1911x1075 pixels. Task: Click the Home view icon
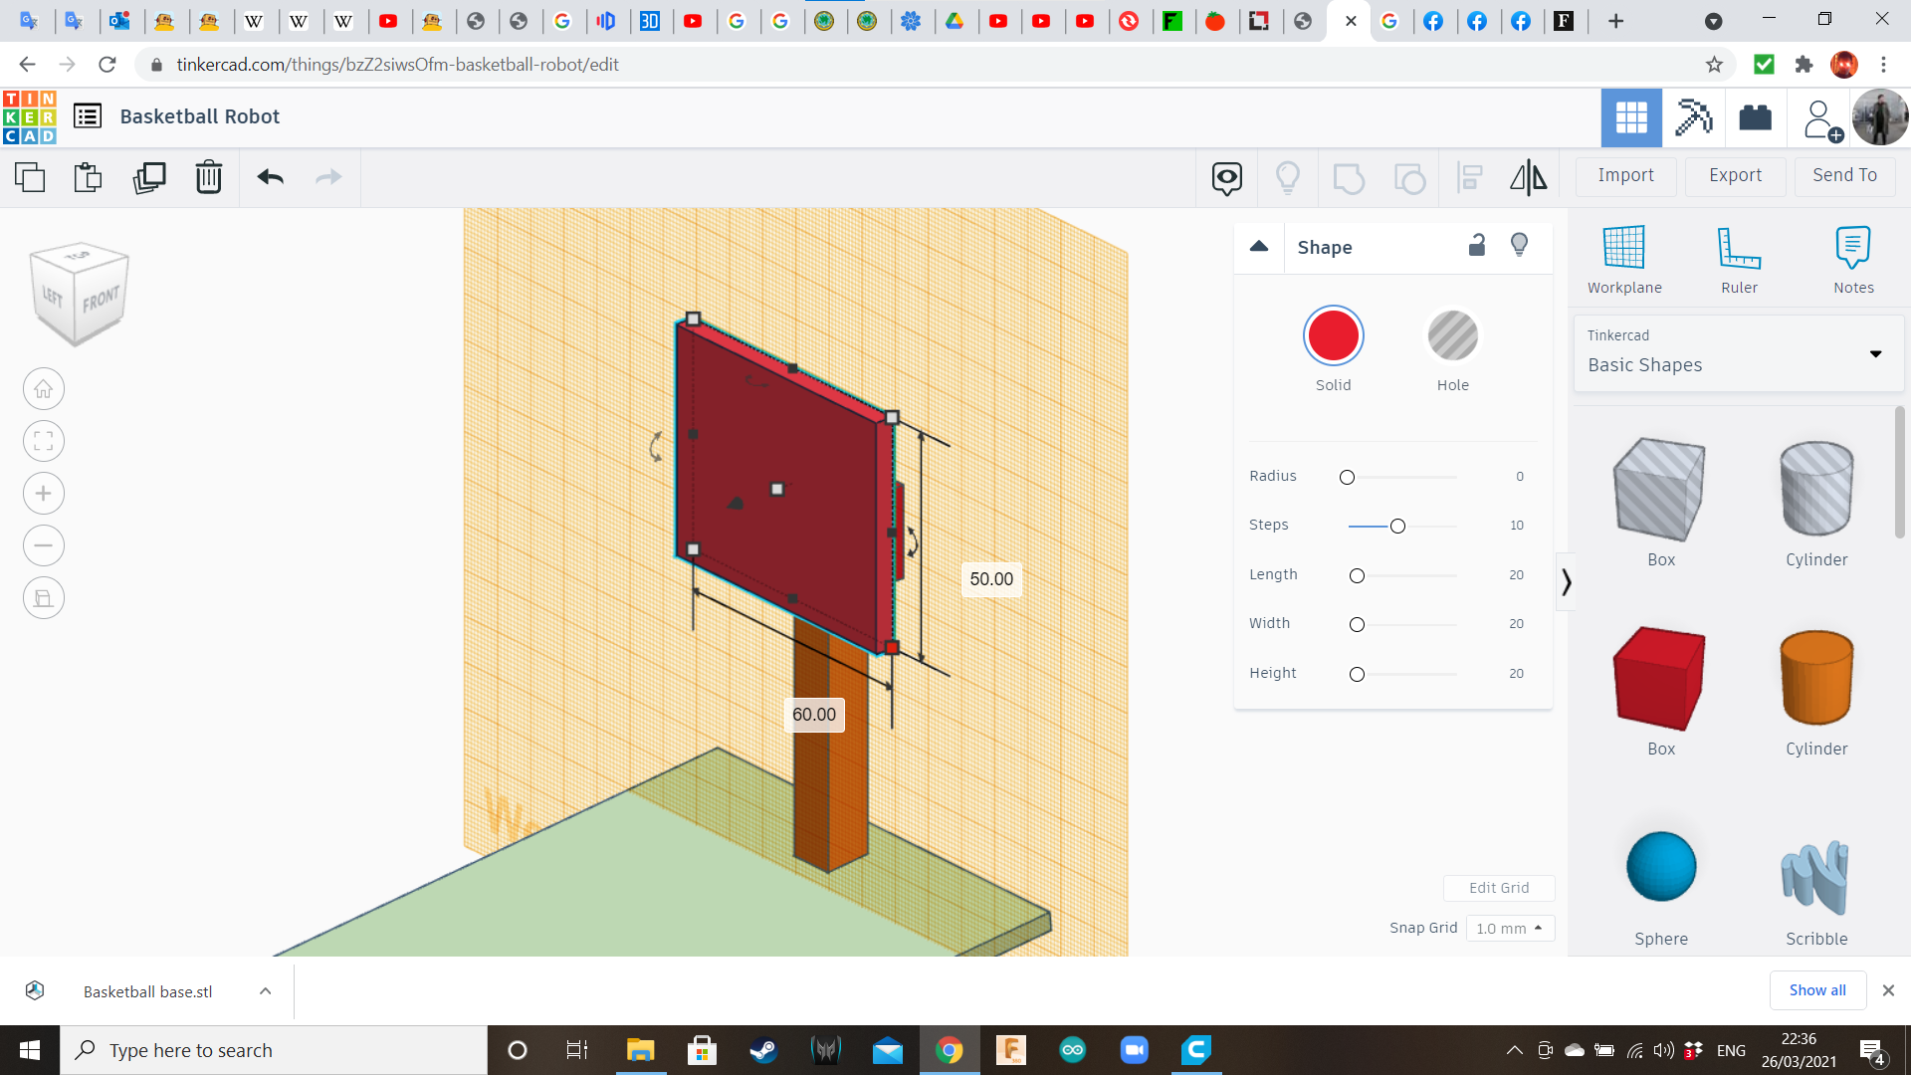[44, 389]
